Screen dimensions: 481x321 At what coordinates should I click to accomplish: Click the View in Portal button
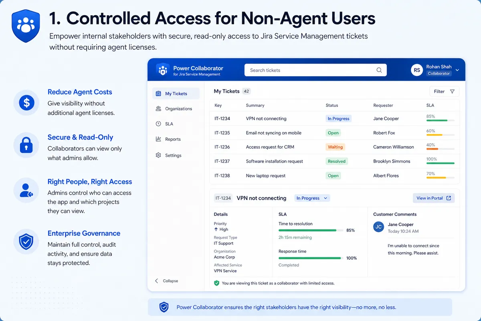(434, 198)
